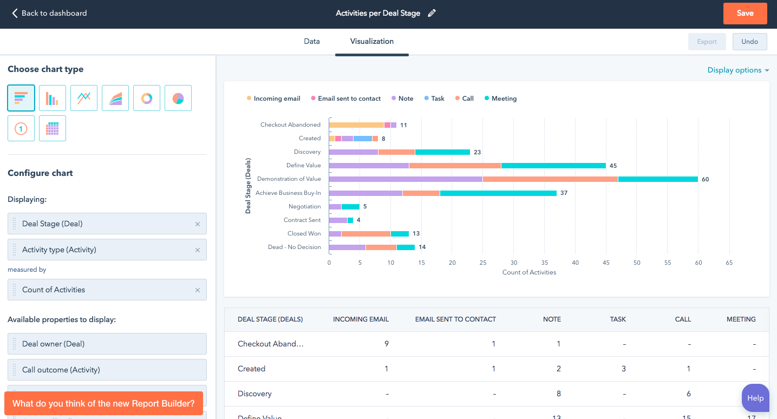Choose the single-number summary chart type
This screenshot has width=777, height=419.
[21, 128]
